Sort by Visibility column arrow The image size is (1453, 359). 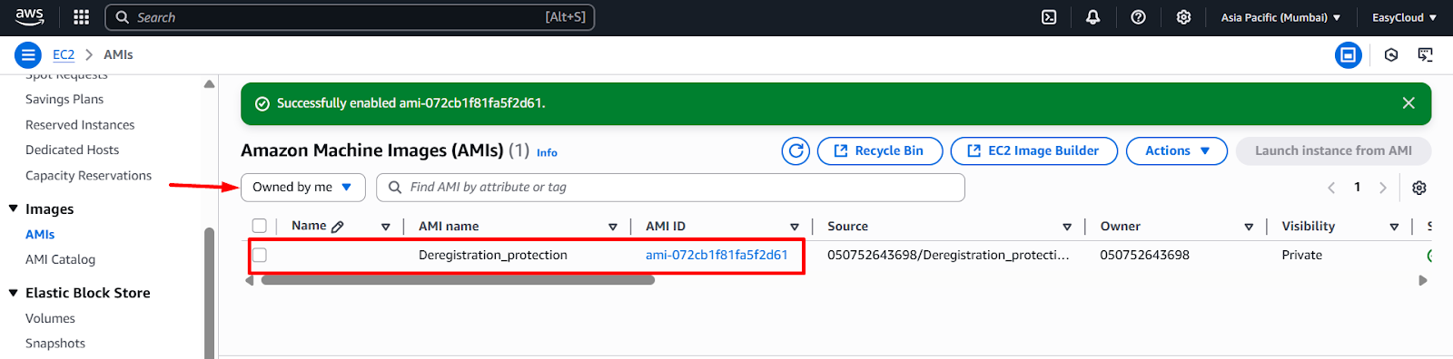pos(1394,228)
